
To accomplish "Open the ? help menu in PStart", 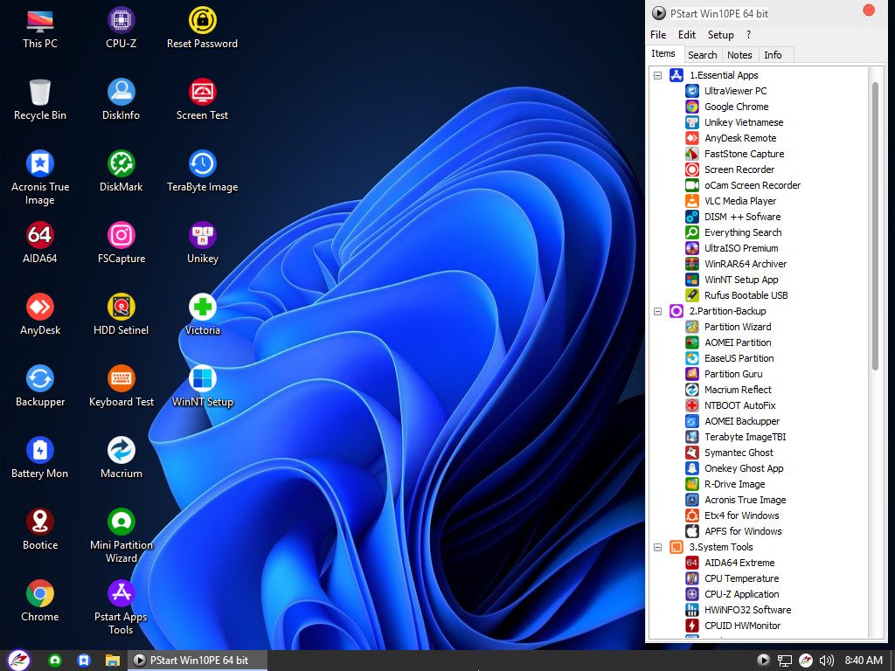I will point(748,35).
